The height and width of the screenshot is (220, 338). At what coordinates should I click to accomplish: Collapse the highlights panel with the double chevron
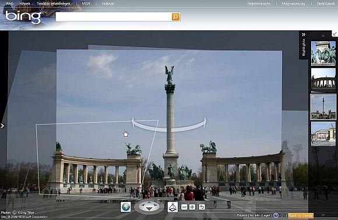click(304, 35)
